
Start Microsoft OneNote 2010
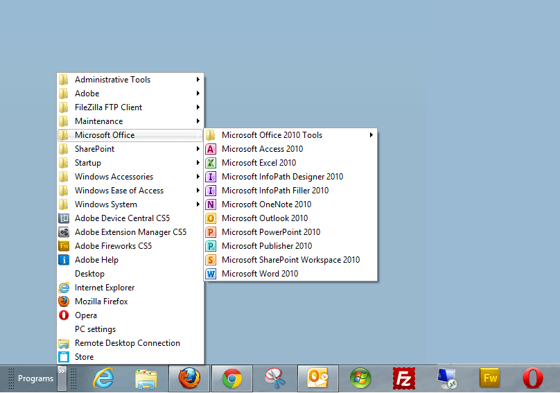[x=266, y=204]
